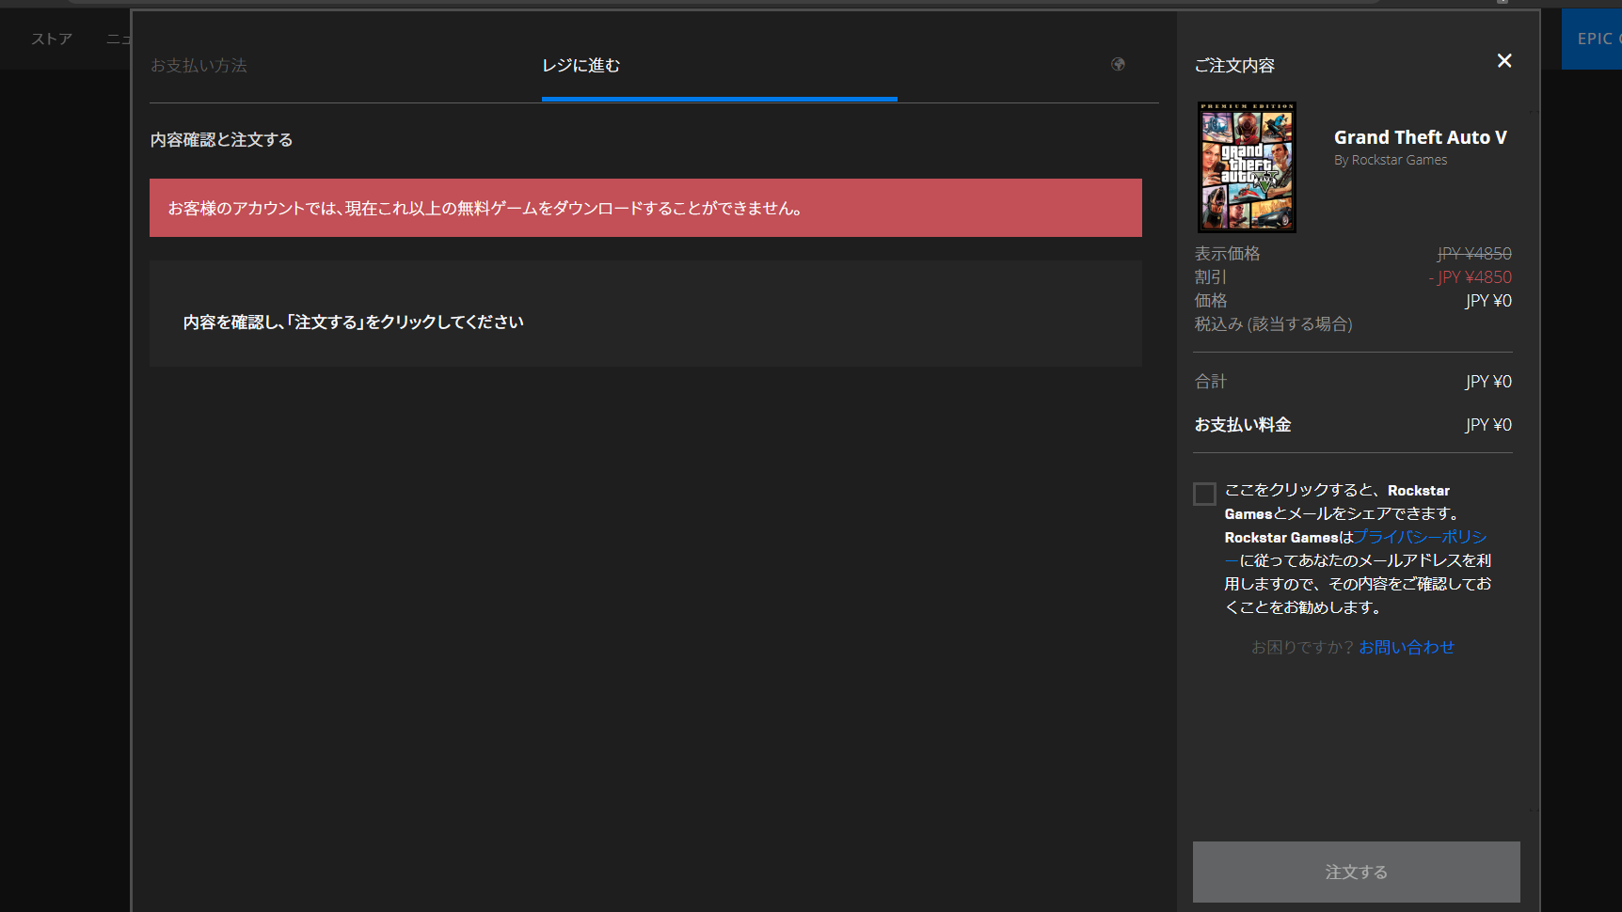The image size is (1622, 912).
Task: Select the レジに進む tab
Action: pos(580,65)
